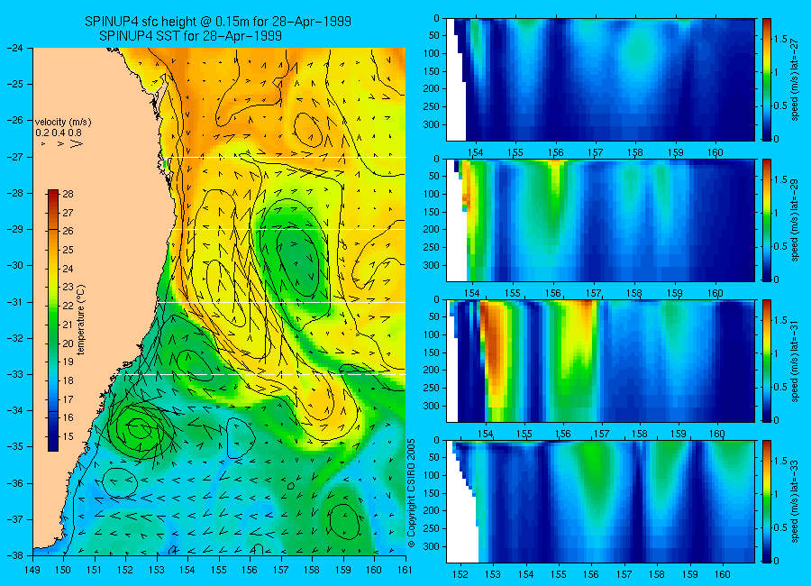Click the 'speed (m/s) lat=-33' axis label

(795, 500)
